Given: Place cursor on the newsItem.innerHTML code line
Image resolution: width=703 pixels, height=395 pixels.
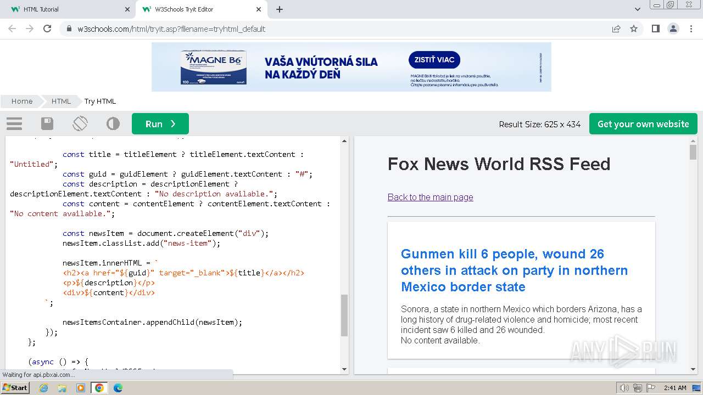Looking at the screenshot, I should 110,263.
